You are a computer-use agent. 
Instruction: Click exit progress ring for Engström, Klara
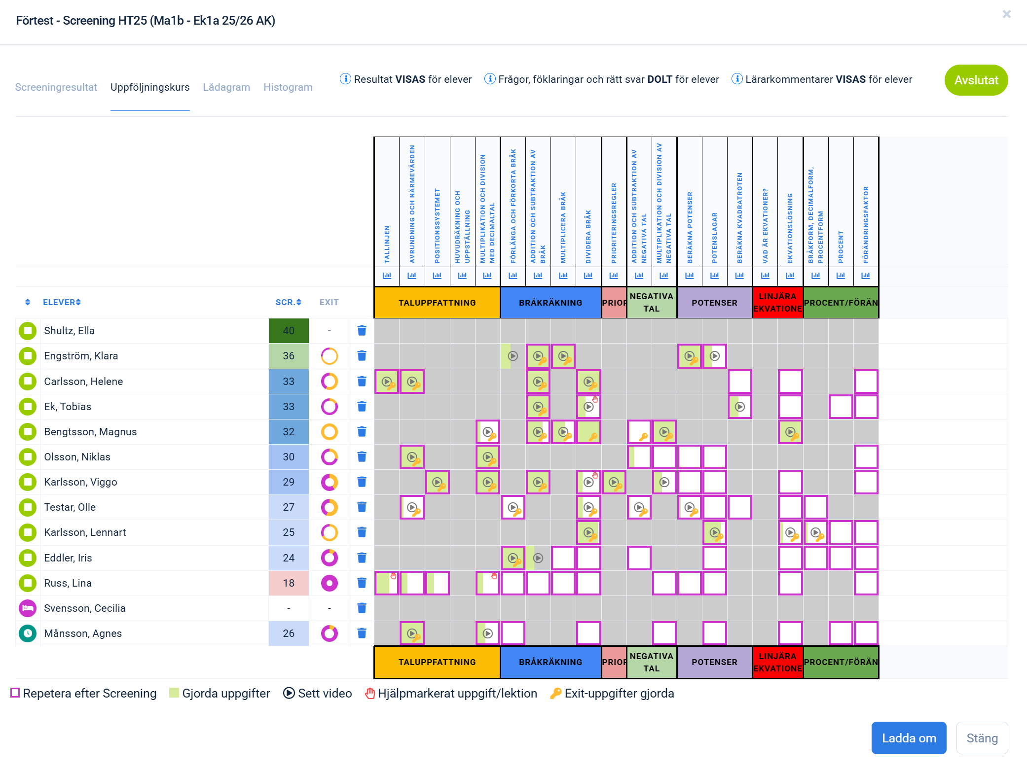pos(329,356)
